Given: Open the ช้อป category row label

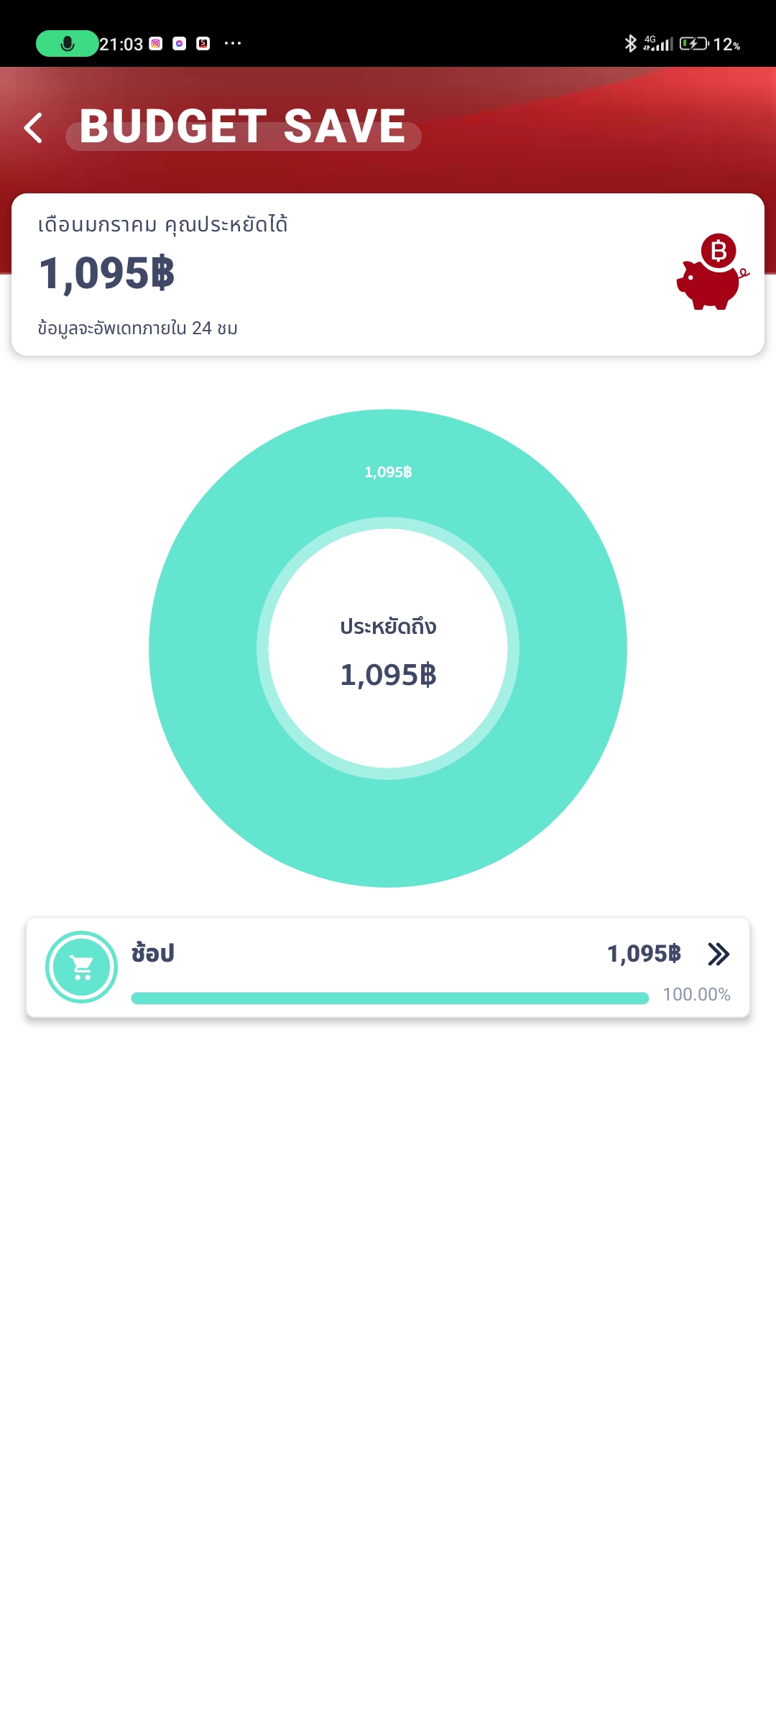Looking at the screenshot, I should (x=153, y=953).
